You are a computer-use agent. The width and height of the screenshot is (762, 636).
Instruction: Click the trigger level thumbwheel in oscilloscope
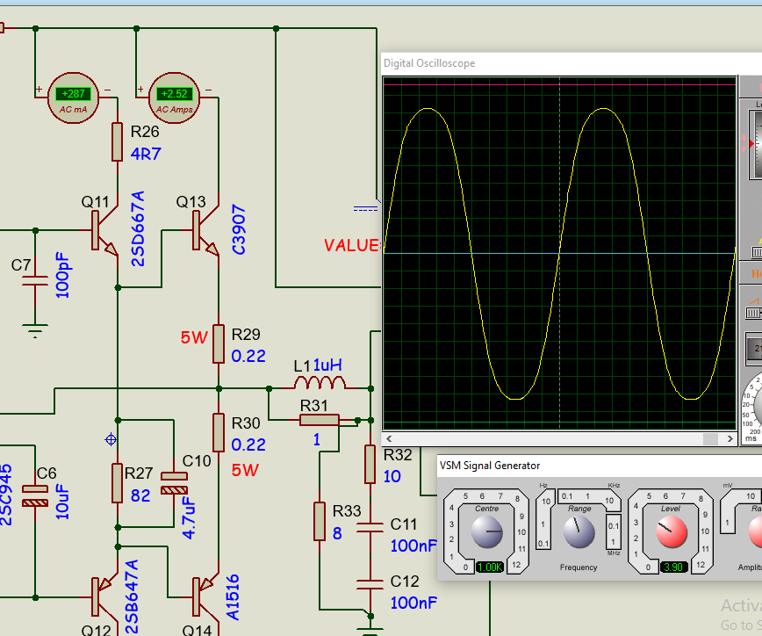(x=757, y=144)
